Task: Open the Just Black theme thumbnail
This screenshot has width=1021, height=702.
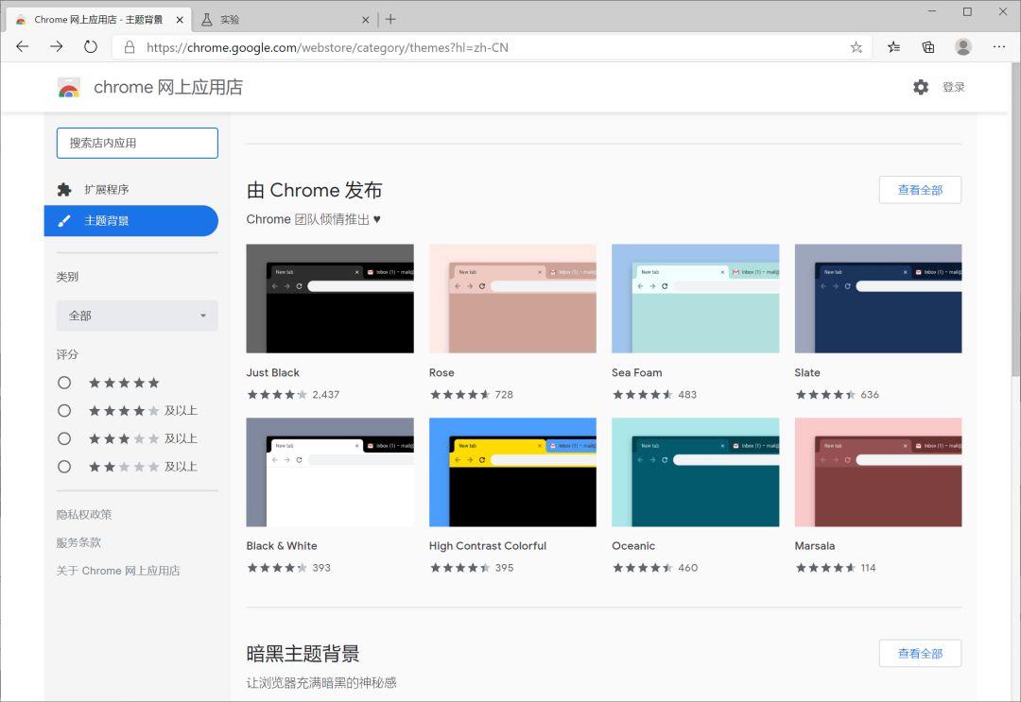Action: [x=330, y=299]
